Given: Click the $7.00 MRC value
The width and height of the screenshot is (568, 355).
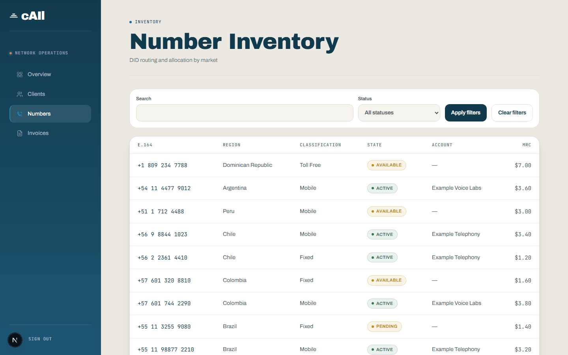Looking at the screenshot, I should click(x=523, y=165).
